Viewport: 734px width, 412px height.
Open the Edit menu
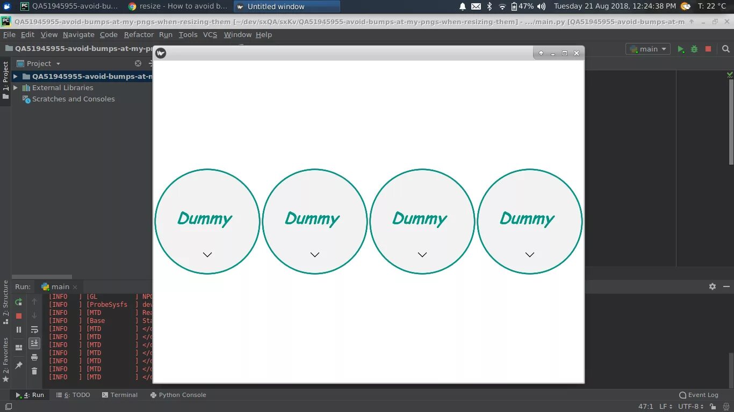(27, 34)
